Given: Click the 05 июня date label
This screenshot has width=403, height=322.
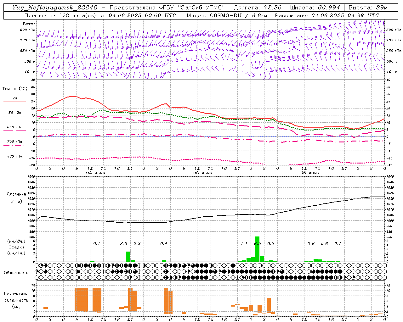Looking at the screenshot, I should click(203, 173).
